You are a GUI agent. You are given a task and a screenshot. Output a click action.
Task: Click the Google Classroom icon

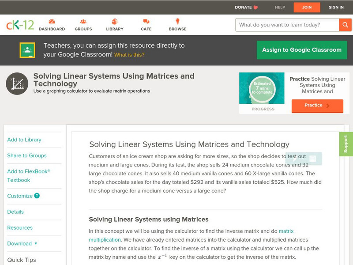(27, 50)
